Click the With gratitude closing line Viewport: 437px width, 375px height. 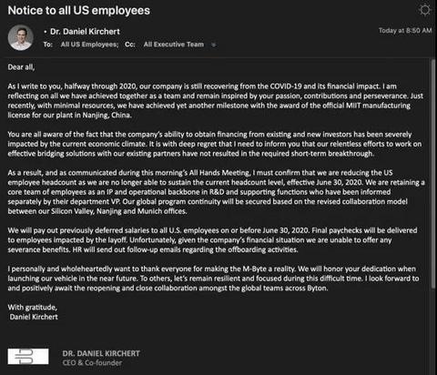33,308
